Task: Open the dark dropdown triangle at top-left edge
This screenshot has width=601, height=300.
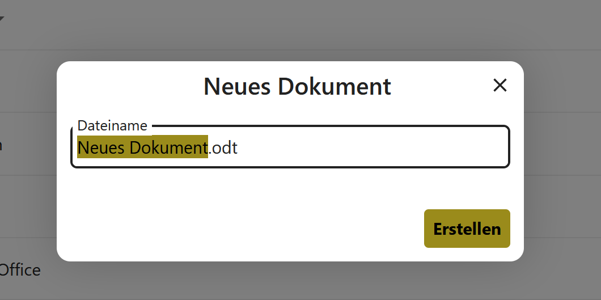Action: pos(2,19)
